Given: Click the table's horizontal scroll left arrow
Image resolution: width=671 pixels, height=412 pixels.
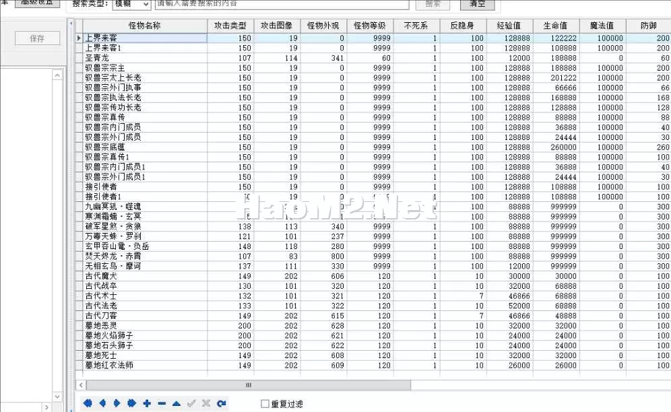Looking at the screenshot, I should pos(81,385).
